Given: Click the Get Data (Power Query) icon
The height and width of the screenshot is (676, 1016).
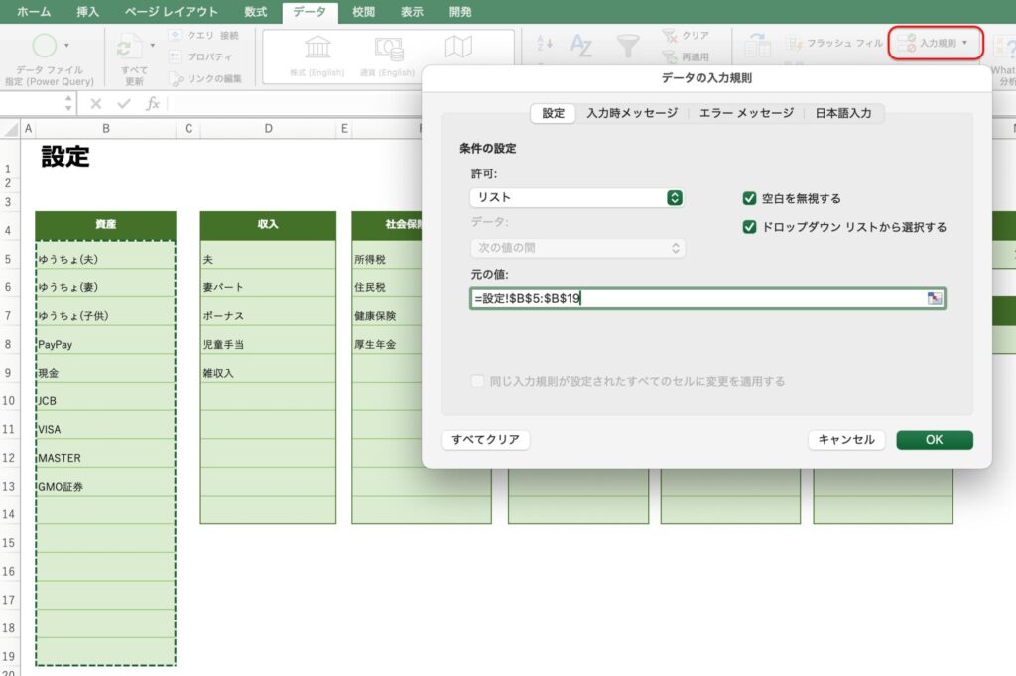Looking at the screenshot, I should click(45, 46).
